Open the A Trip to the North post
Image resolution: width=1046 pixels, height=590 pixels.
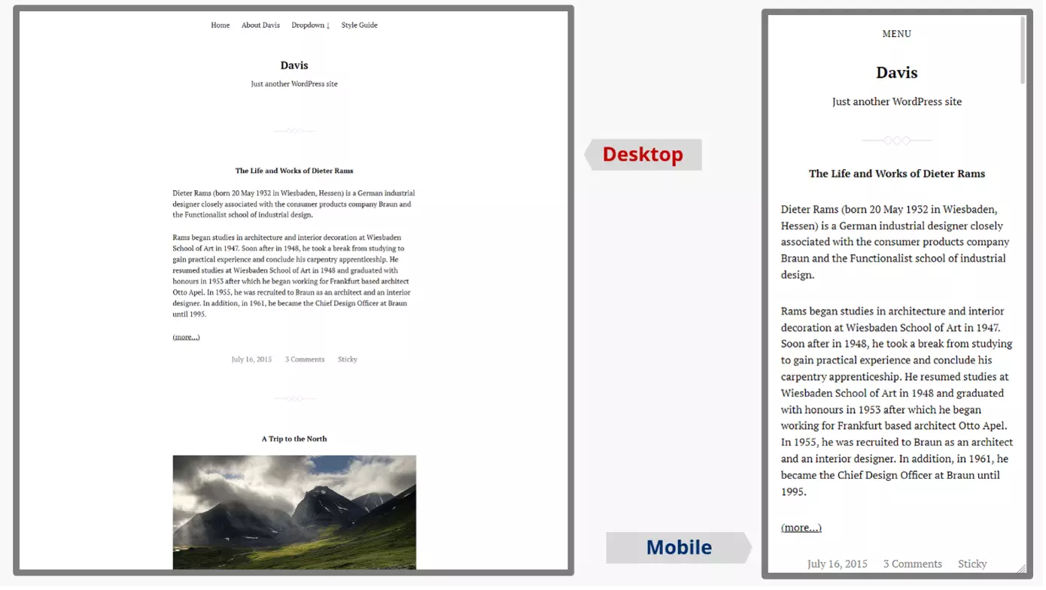coord(294,439)
